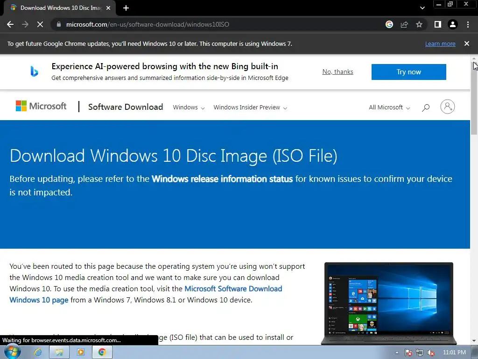This screenshot has width=478, height=359.
Task: Open Windows Explorer from taskbar
Action: click(x=59, y=352)
